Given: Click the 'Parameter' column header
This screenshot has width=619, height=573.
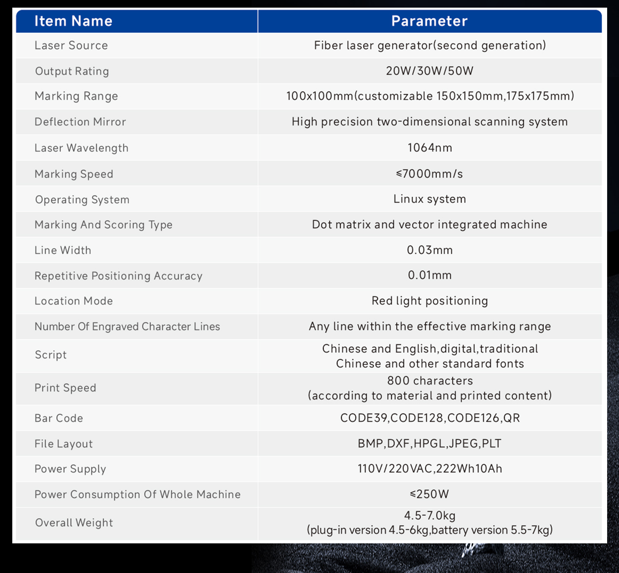Looking at the screenshot, I should point(429,21).
